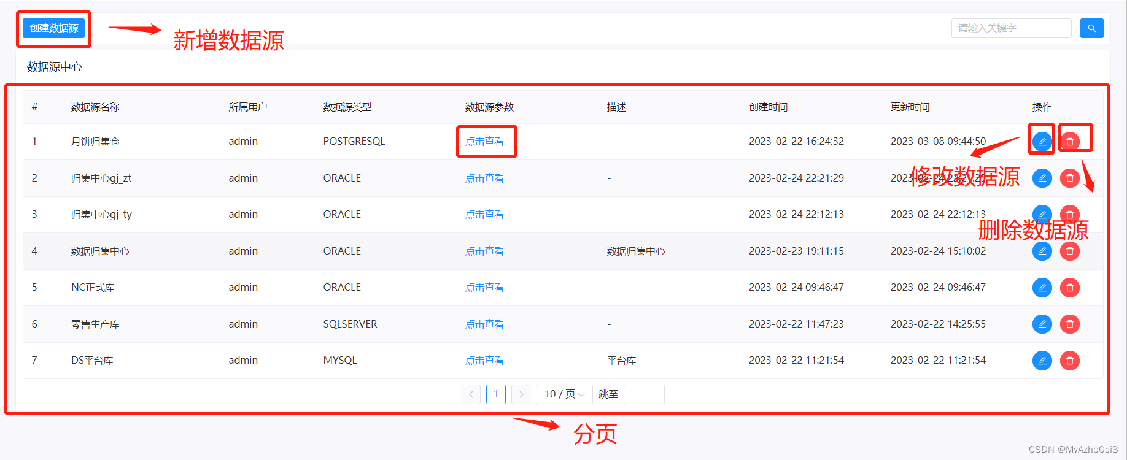Screen dimensions: 1127x460
Task: Edit the 月饼归集仓 data source
Action: point(1042,142)
